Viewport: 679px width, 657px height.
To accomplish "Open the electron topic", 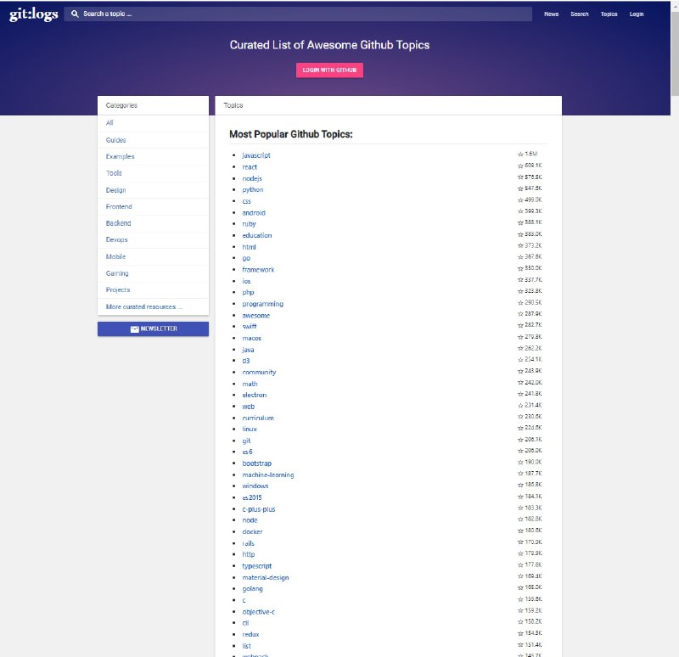I will pyautogui.click(x=254, y=395).
